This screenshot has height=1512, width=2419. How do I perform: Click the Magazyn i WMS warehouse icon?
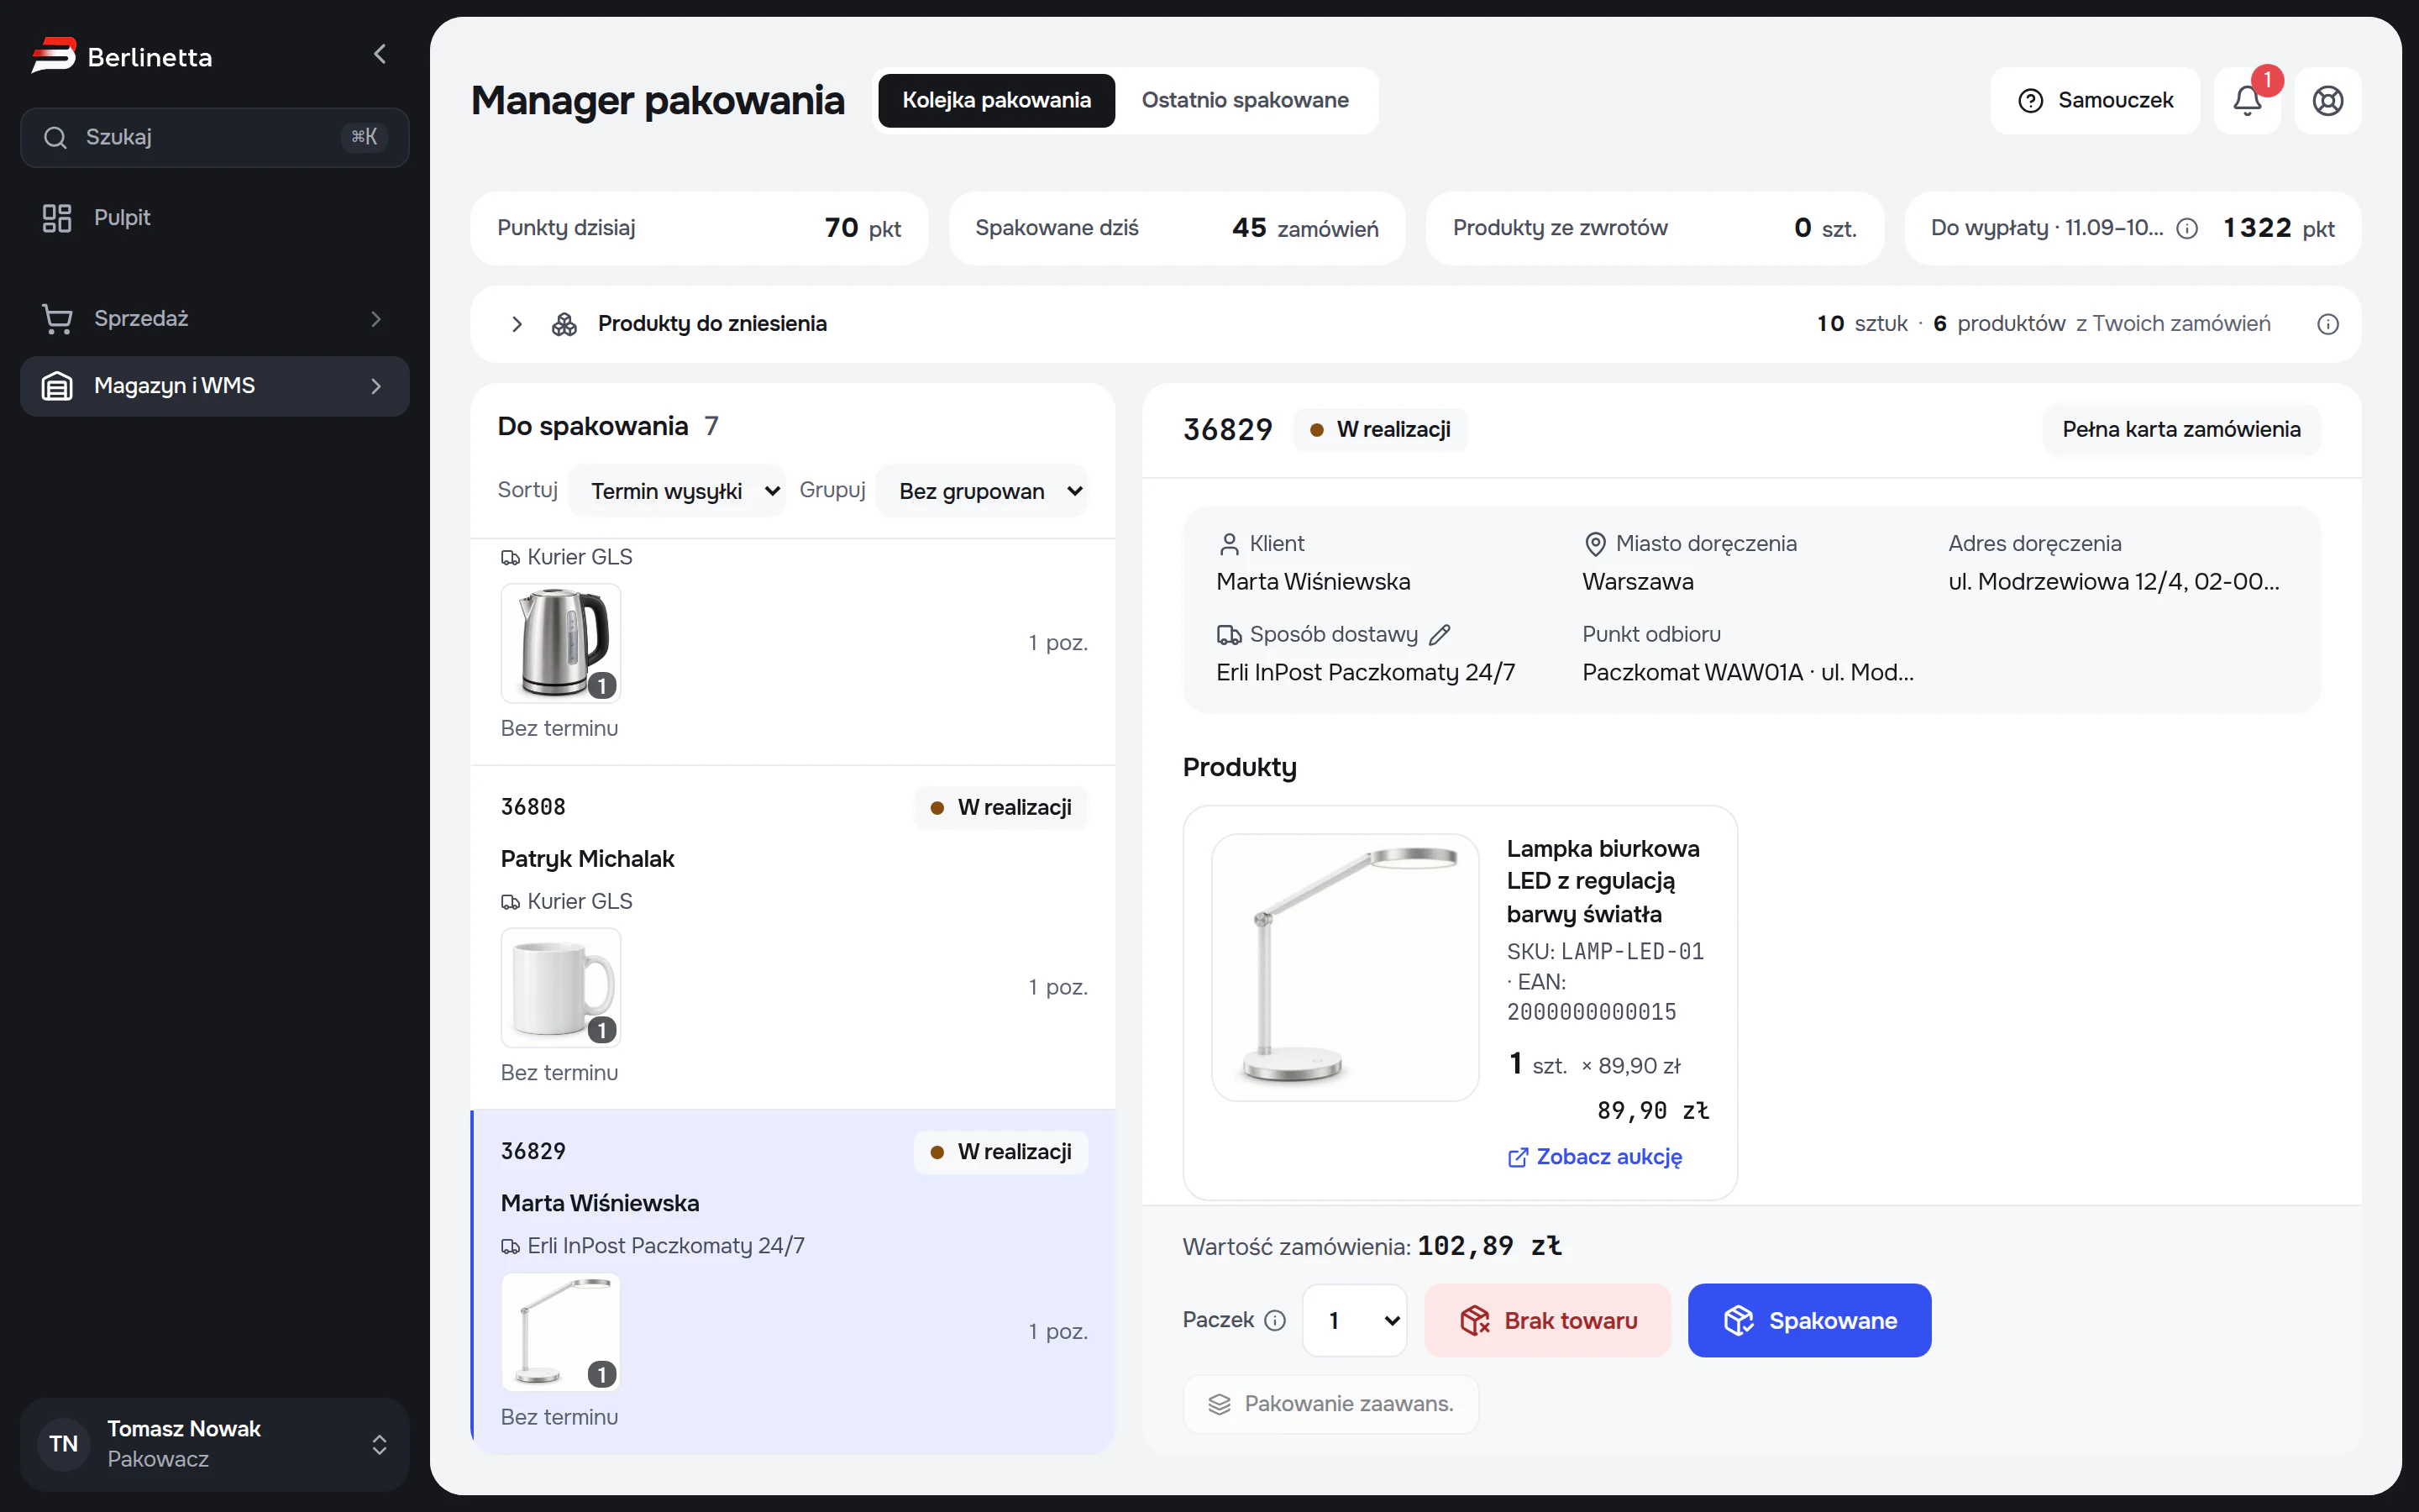click(x=57, y=386)
